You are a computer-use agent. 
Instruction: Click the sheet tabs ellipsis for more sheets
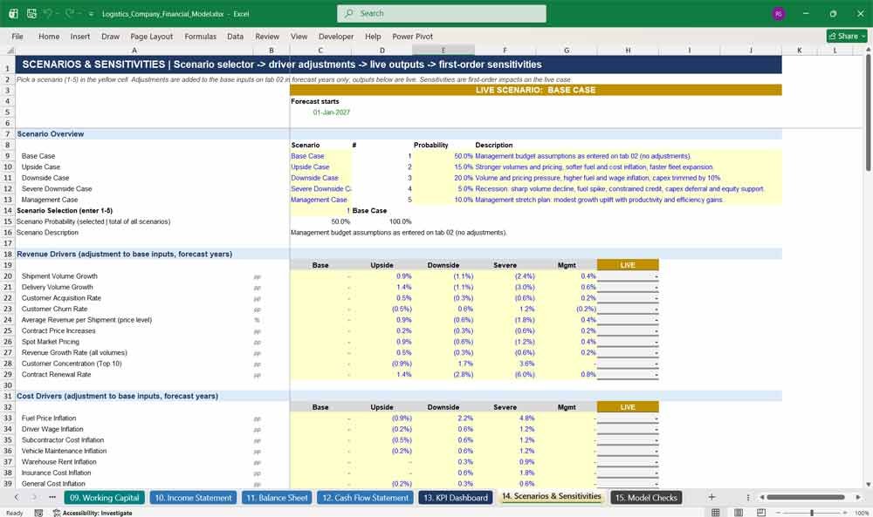52,497
